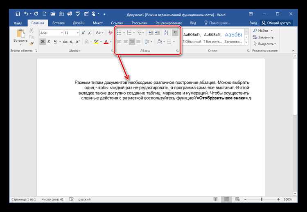Screen dimensions: 307x212
Task: Click Общий доступ share button
Action: tap(276, 23)
